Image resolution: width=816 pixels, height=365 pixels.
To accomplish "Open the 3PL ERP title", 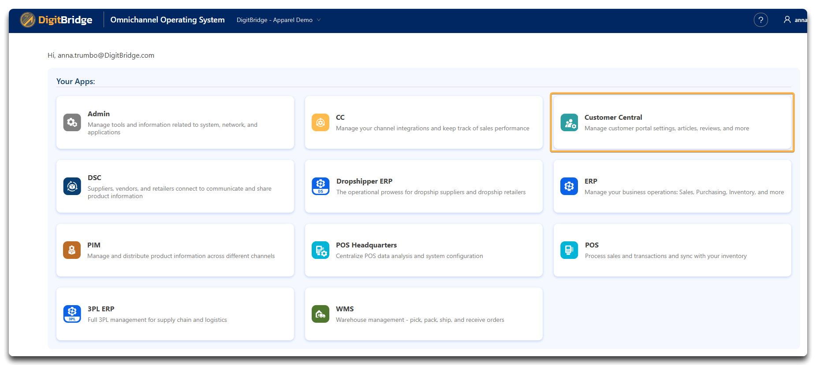I will point(101,309).
